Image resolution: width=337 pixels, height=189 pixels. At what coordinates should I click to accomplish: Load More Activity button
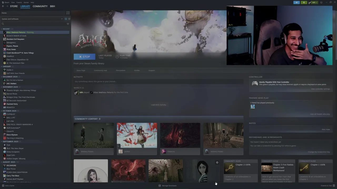click(x=158, y=105)
